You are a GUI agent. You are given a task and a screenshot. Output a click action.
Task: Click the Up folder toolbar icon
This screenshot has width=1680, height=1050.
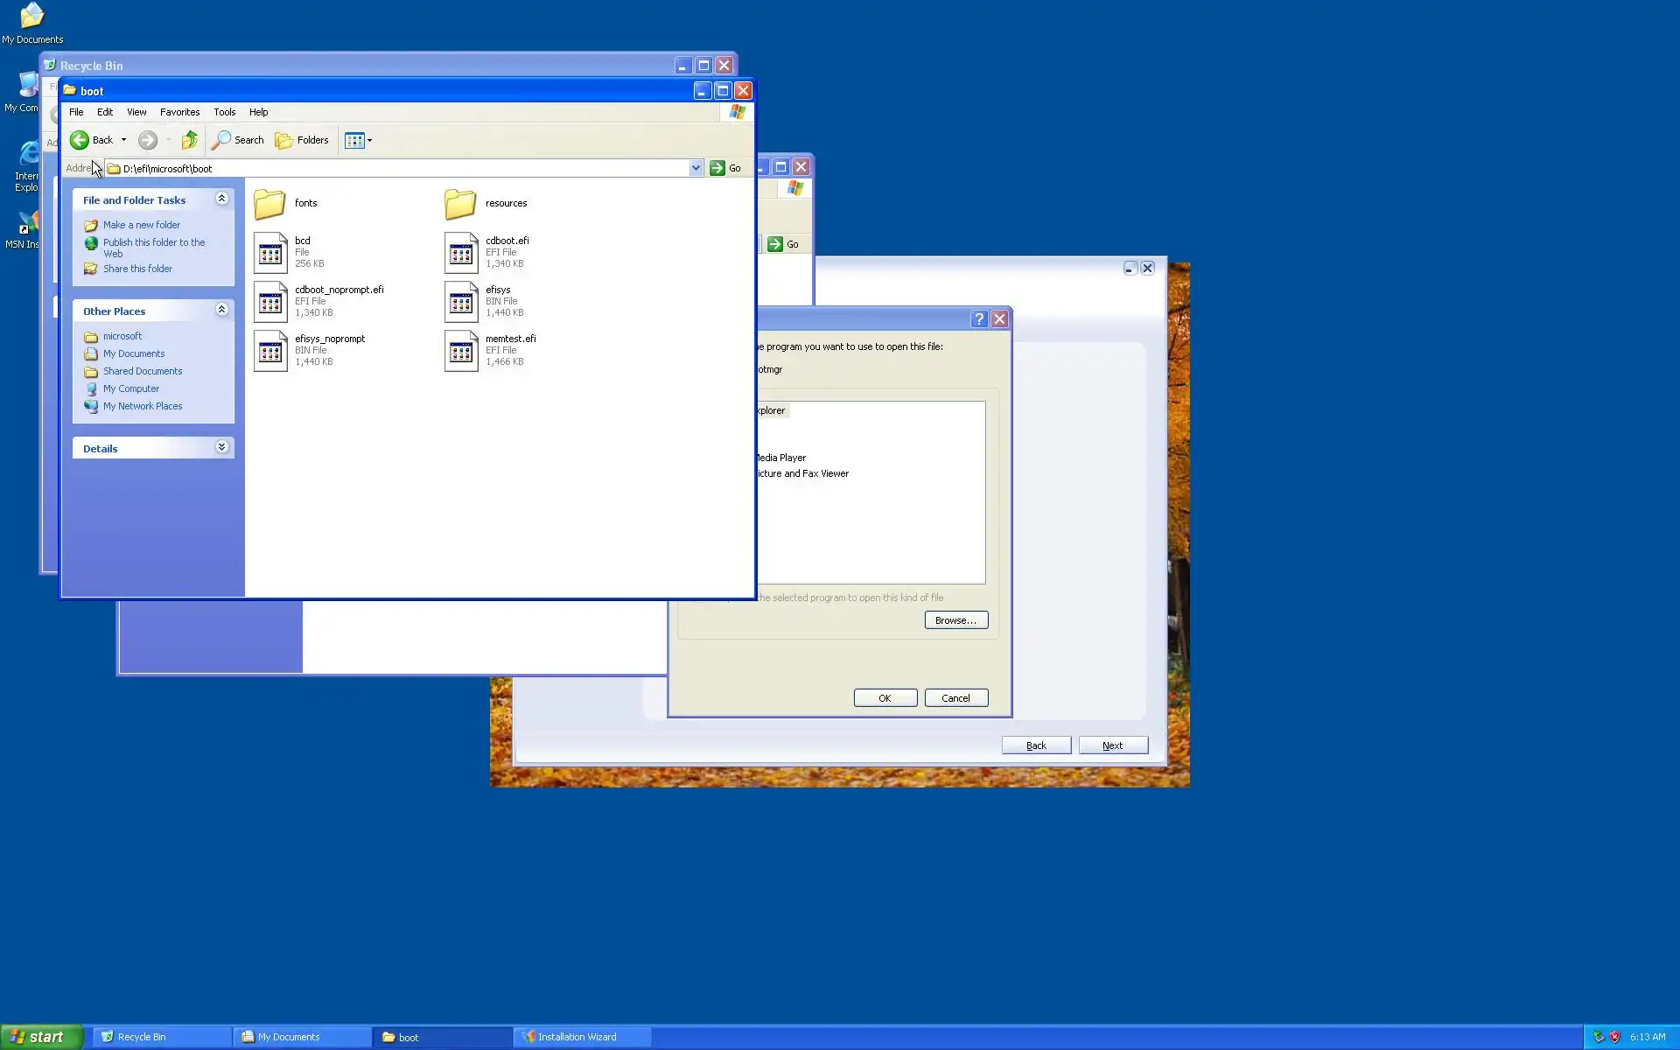(190, 140)
